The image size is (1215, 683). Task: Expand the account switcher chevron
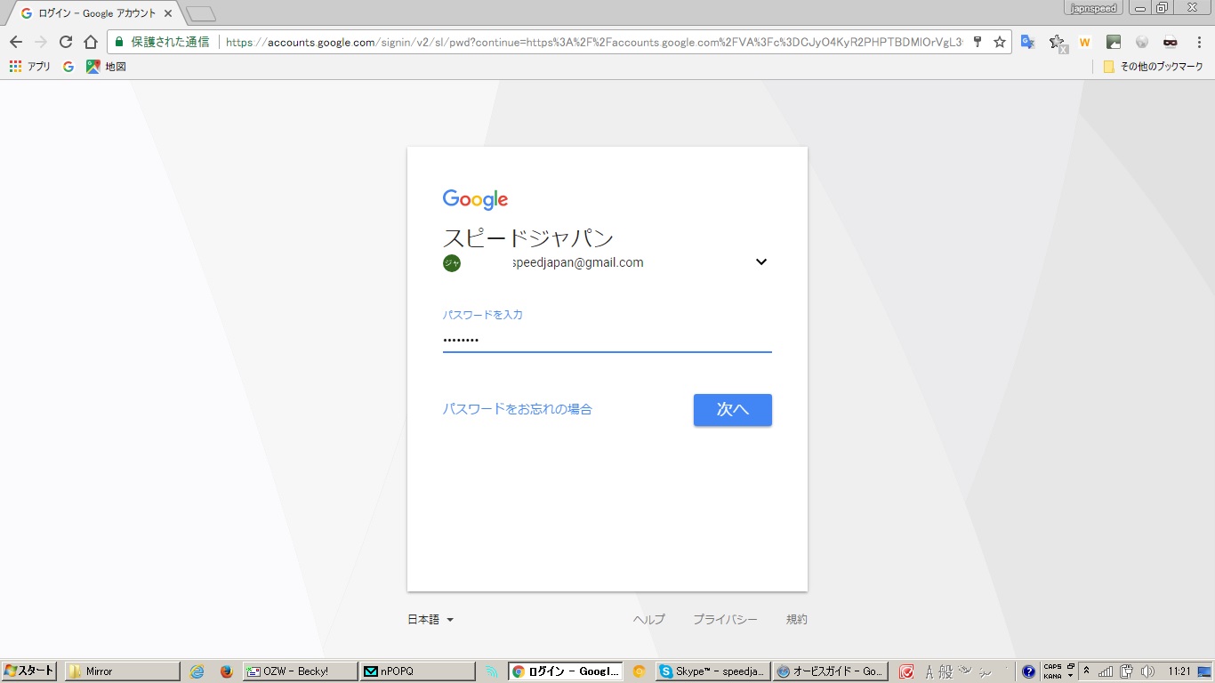tap(761, 261)
